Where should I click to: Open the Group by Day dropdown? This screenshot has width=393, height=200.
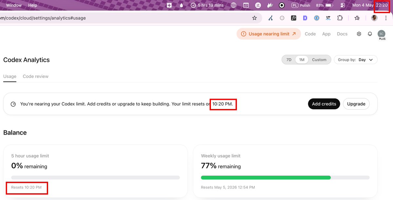coord(356,60)
